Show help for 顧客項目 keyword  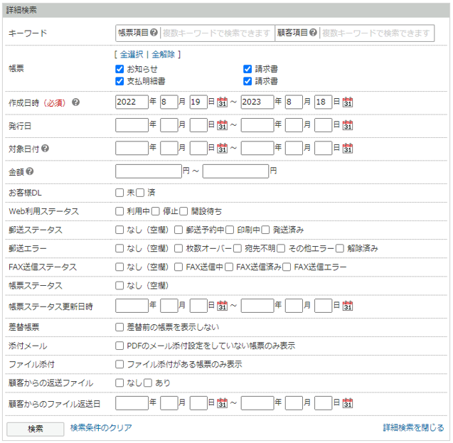pos(313,33)
